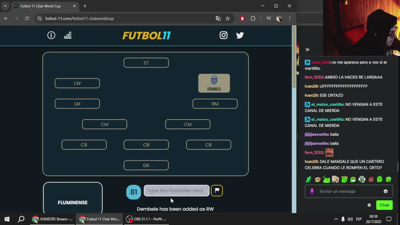This screenshot has width=400, height=225.
Task: Click the emote image posted by fern_1232
Action: pyautogui.click(x=329, y=152)
